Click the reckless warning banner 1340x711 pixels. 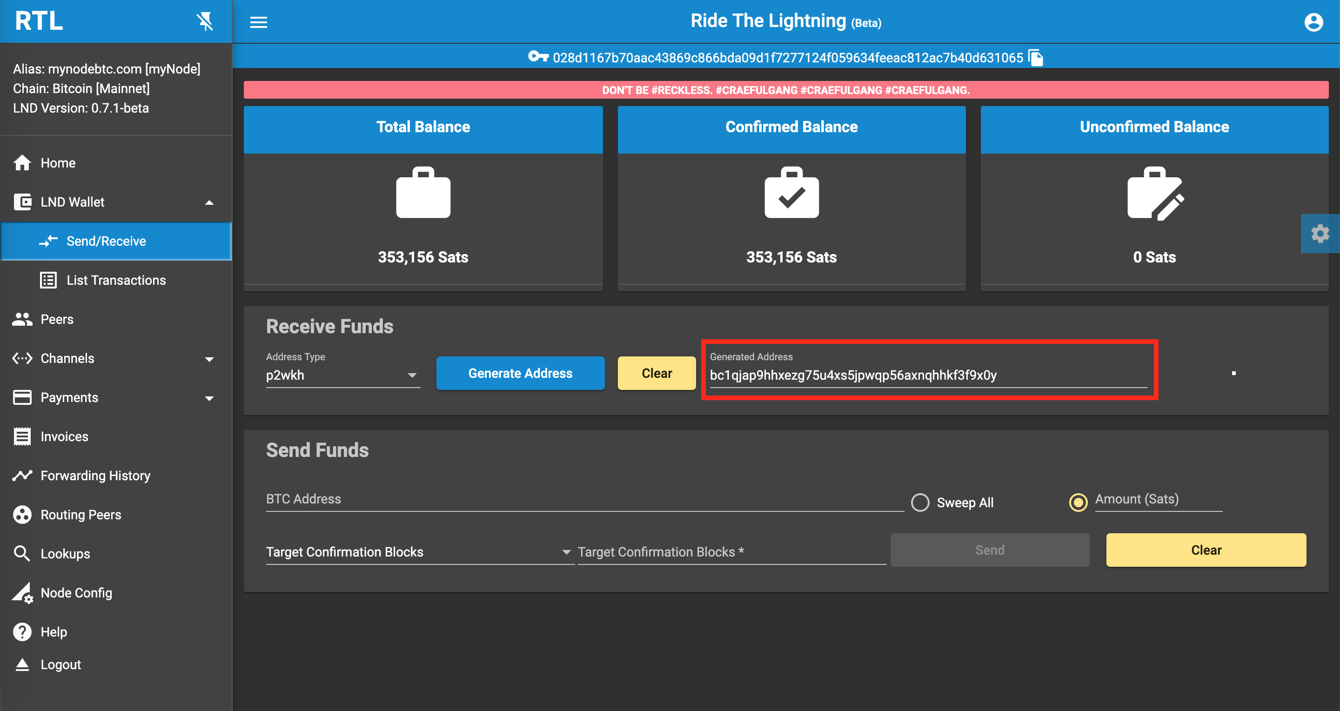[x=785, y=90]
